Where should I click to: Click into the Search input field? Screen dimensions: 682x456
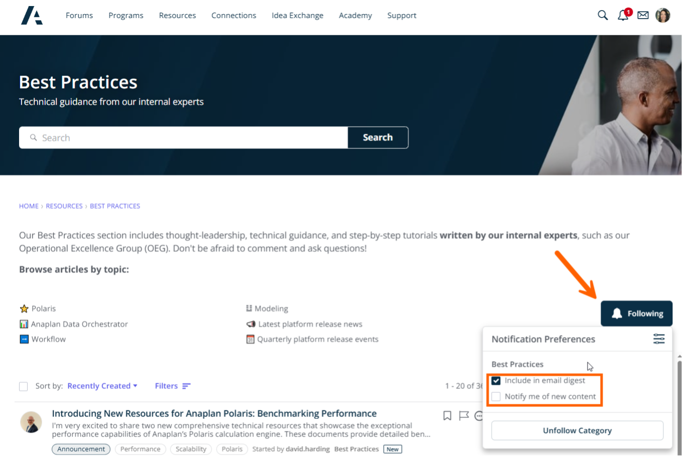[183, 138]
